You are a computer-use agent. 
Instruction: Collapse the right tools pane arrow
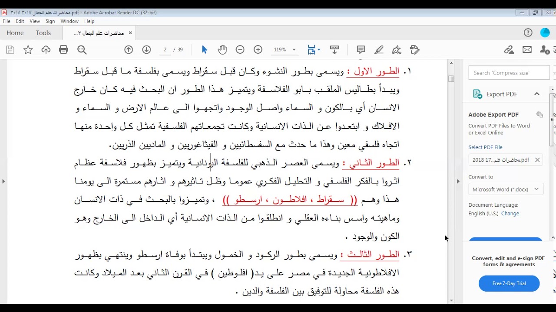458,181
